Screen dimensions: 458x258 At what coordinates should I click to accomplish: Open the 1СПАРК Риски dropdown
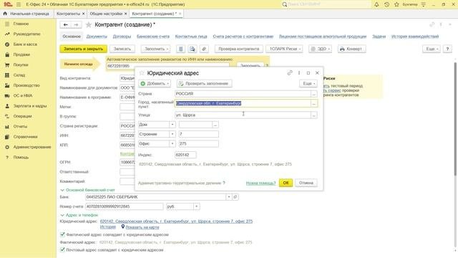[x=285, y=49]
